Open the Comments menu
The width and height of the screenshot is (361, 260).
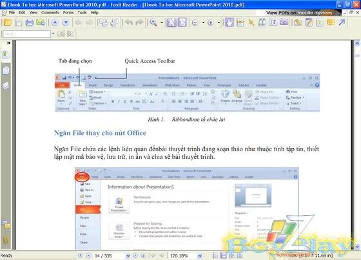pyautogui.click(x=50, y=13)
